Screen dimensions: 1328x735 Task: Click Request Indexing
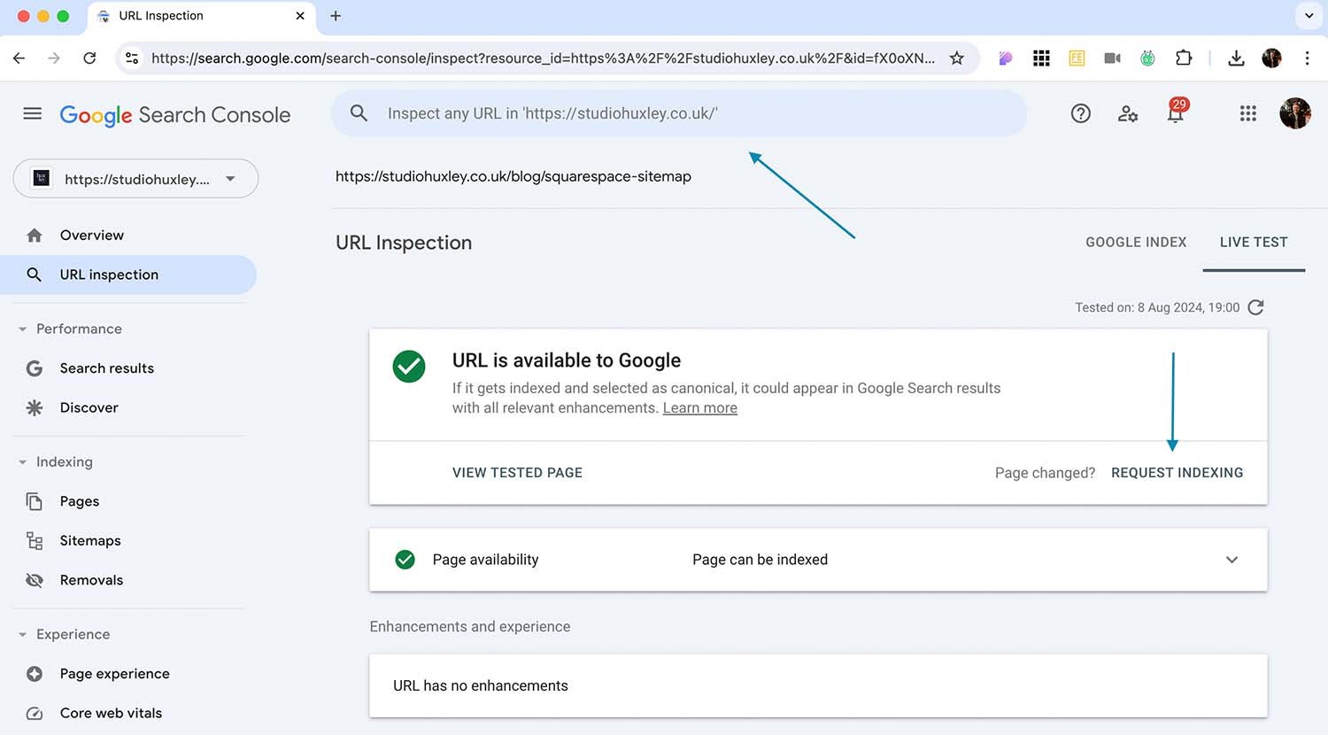coord(1177,473)
